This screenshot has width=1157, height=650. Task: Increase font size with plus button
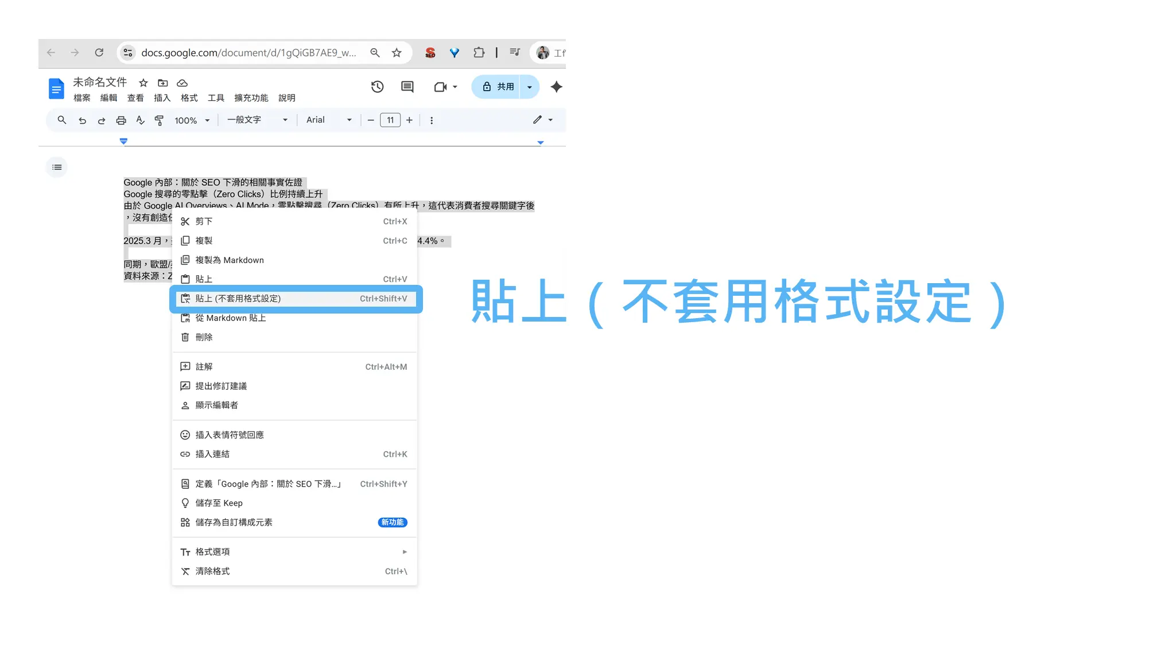click(x=409, y=120)
